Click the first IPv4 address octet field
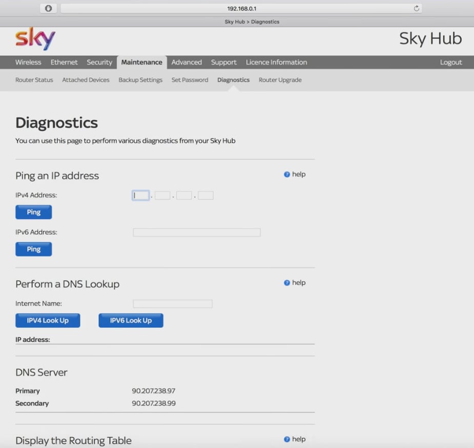Viewport: 474px width, 448px height. click(140, 196)
